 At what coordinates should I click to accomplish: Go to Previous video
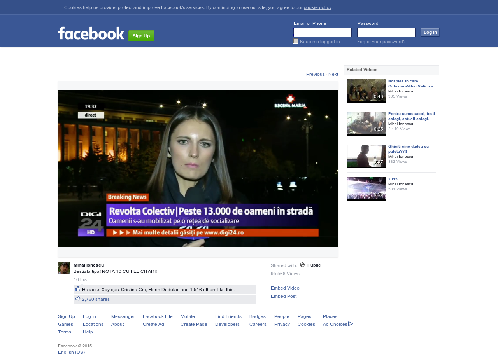316,74
